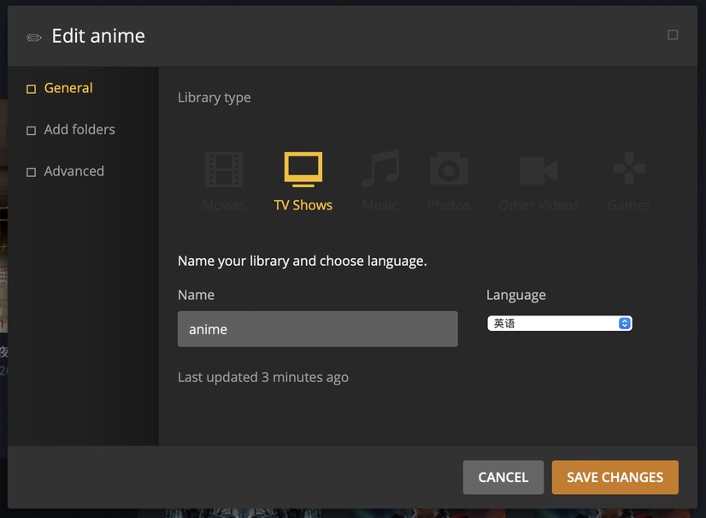Click the Save Changes button
706x518 pixels.
tap(615, 477)
